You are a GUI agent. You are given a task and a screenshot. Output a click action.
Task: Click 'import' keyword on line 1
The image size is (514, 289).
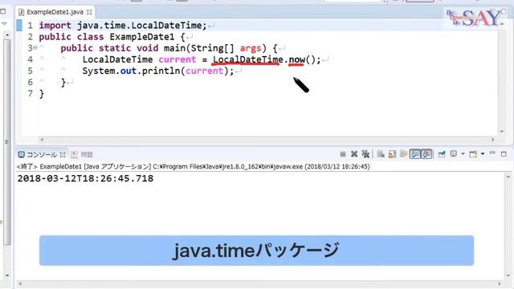(x=55, y=25)
